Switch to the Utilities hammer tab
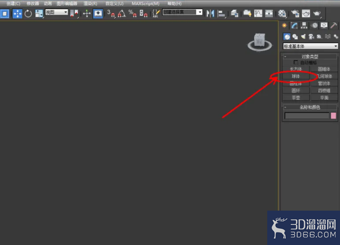Screen dimensions: 340x245 point(334,26)
